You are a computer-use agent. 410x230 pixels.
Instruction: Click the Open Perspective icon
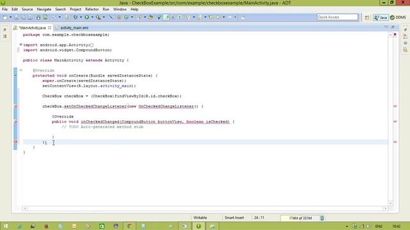pos(367,17)
